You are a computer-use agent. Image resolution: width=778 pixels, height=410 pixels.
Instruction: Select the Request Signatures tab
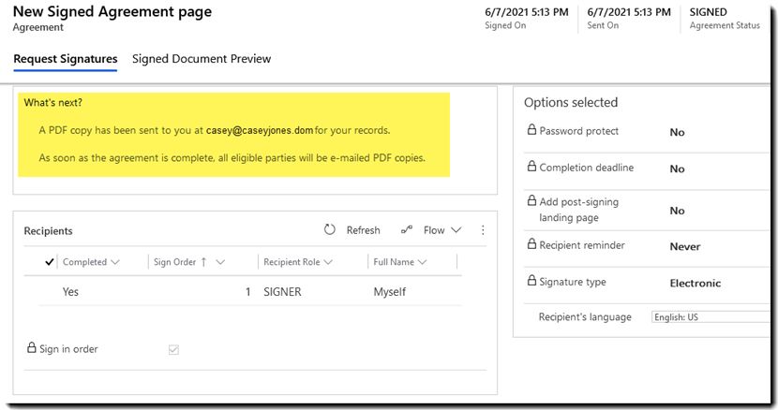65,59
